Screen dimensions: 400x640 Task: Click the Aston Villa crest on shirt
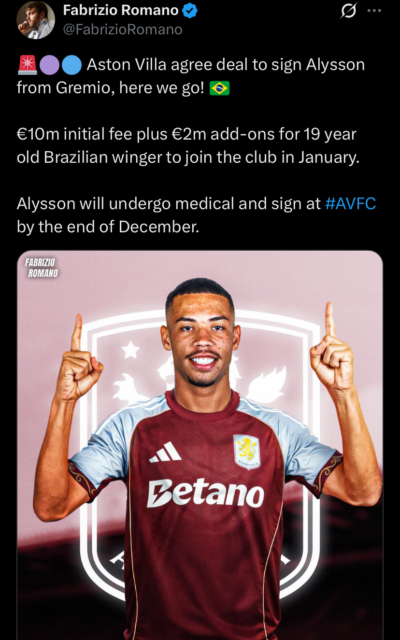[246, 452]
